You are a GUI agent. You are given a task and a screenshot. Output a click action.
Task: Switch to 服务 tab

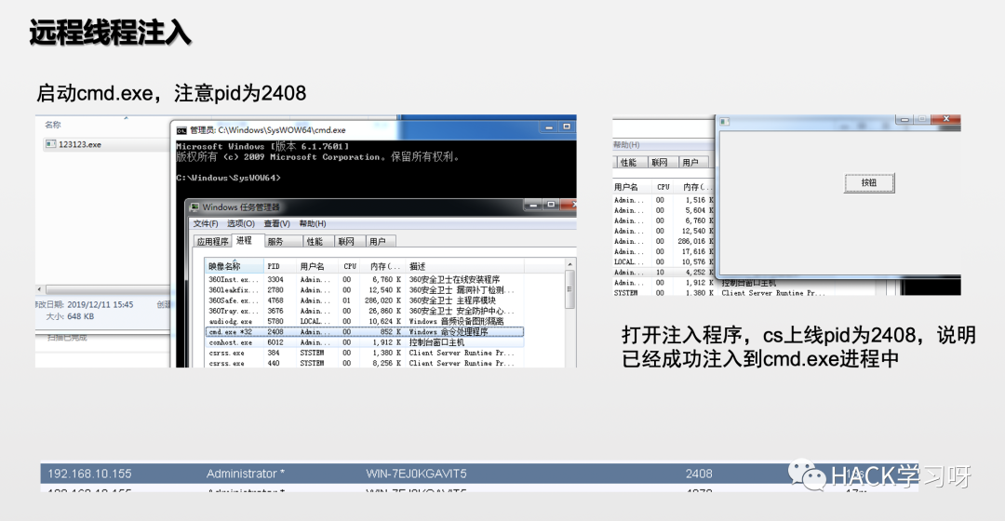(x=283, y=242)
